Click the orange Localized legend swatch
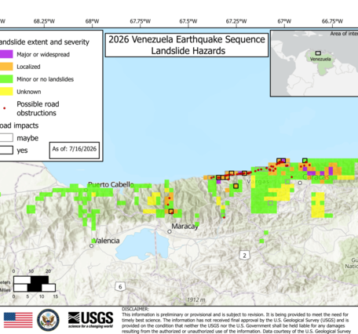 [x=6, y=67]
